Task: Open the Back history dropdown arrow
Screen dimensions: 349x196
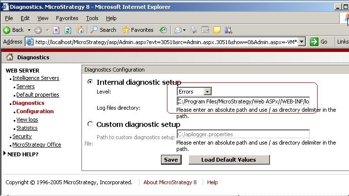Action: pos(29,30)
